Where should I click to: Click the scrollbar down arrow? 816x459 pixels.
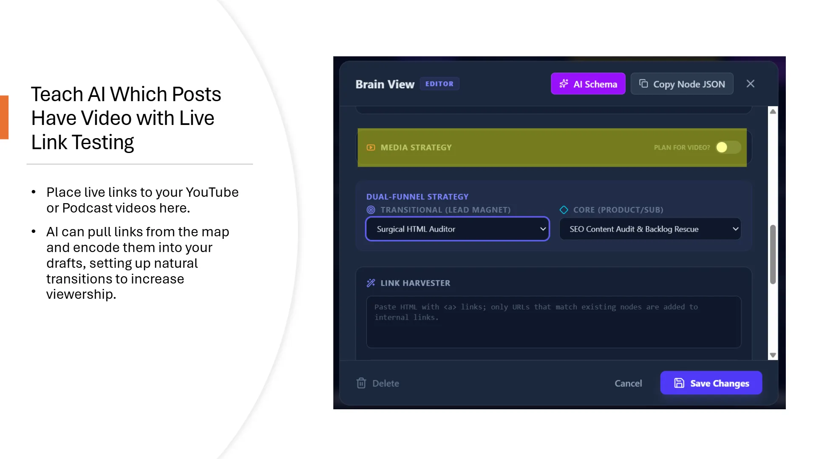[773, 355]
